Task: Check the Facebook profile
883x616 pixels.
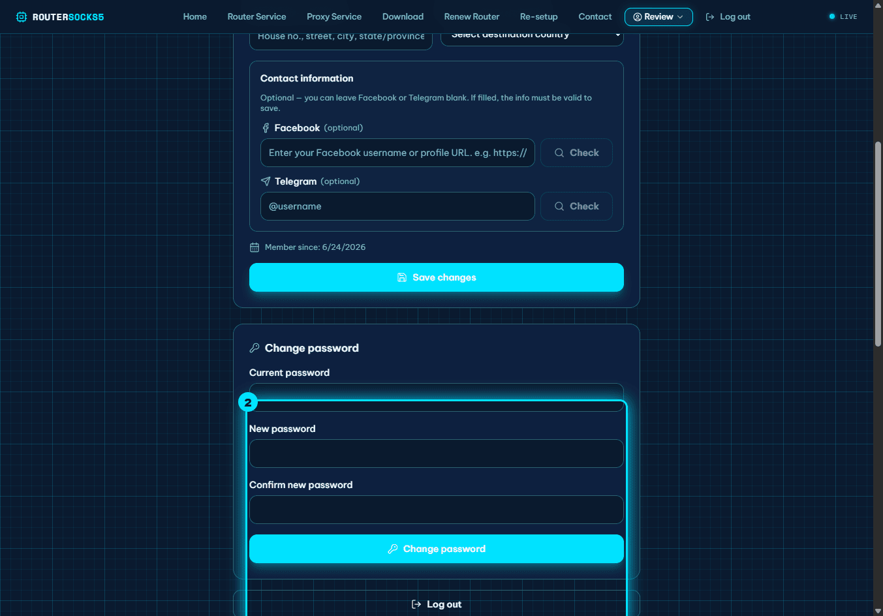Action: (576, 153)
